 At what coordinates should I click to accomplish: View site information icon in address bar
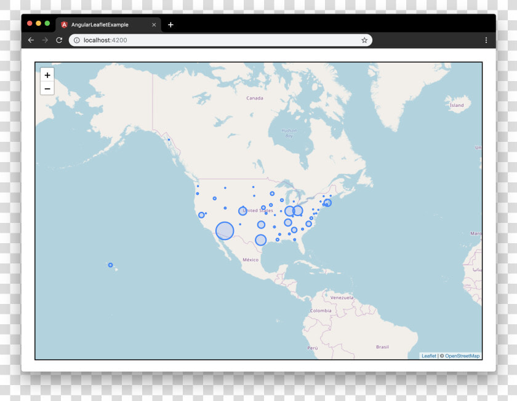tap(76, 40)
